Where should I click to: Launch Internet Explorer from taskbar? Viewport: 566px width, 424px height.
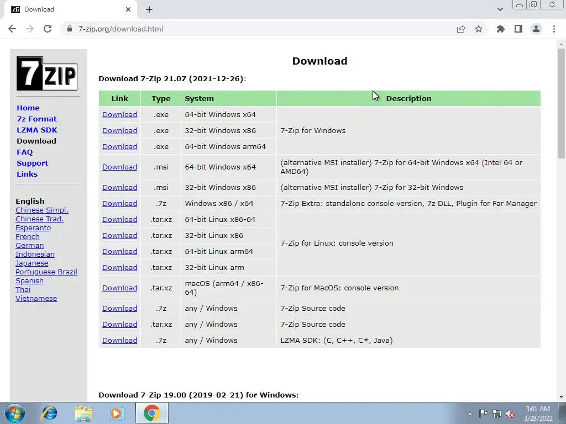(x=49, y=413)
